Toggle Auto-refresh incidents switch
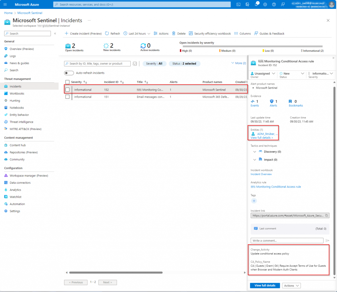Image resolution: width=337 pixels, height=292 pixels. pos(69,73)
